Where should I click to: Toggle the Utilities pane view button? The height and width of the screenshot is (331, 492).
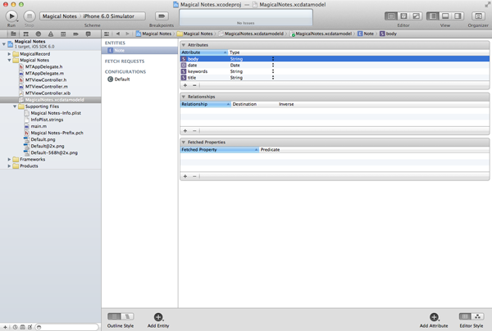458,16
